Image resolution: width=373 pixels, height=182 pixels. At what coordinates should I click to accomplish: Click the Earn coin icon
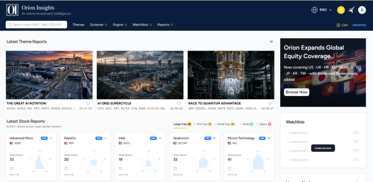338,25
